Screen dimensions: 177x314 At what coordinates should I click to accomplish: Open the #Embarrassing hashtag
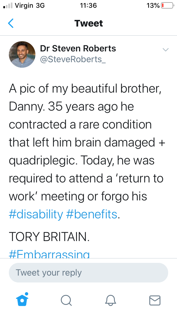49,254
